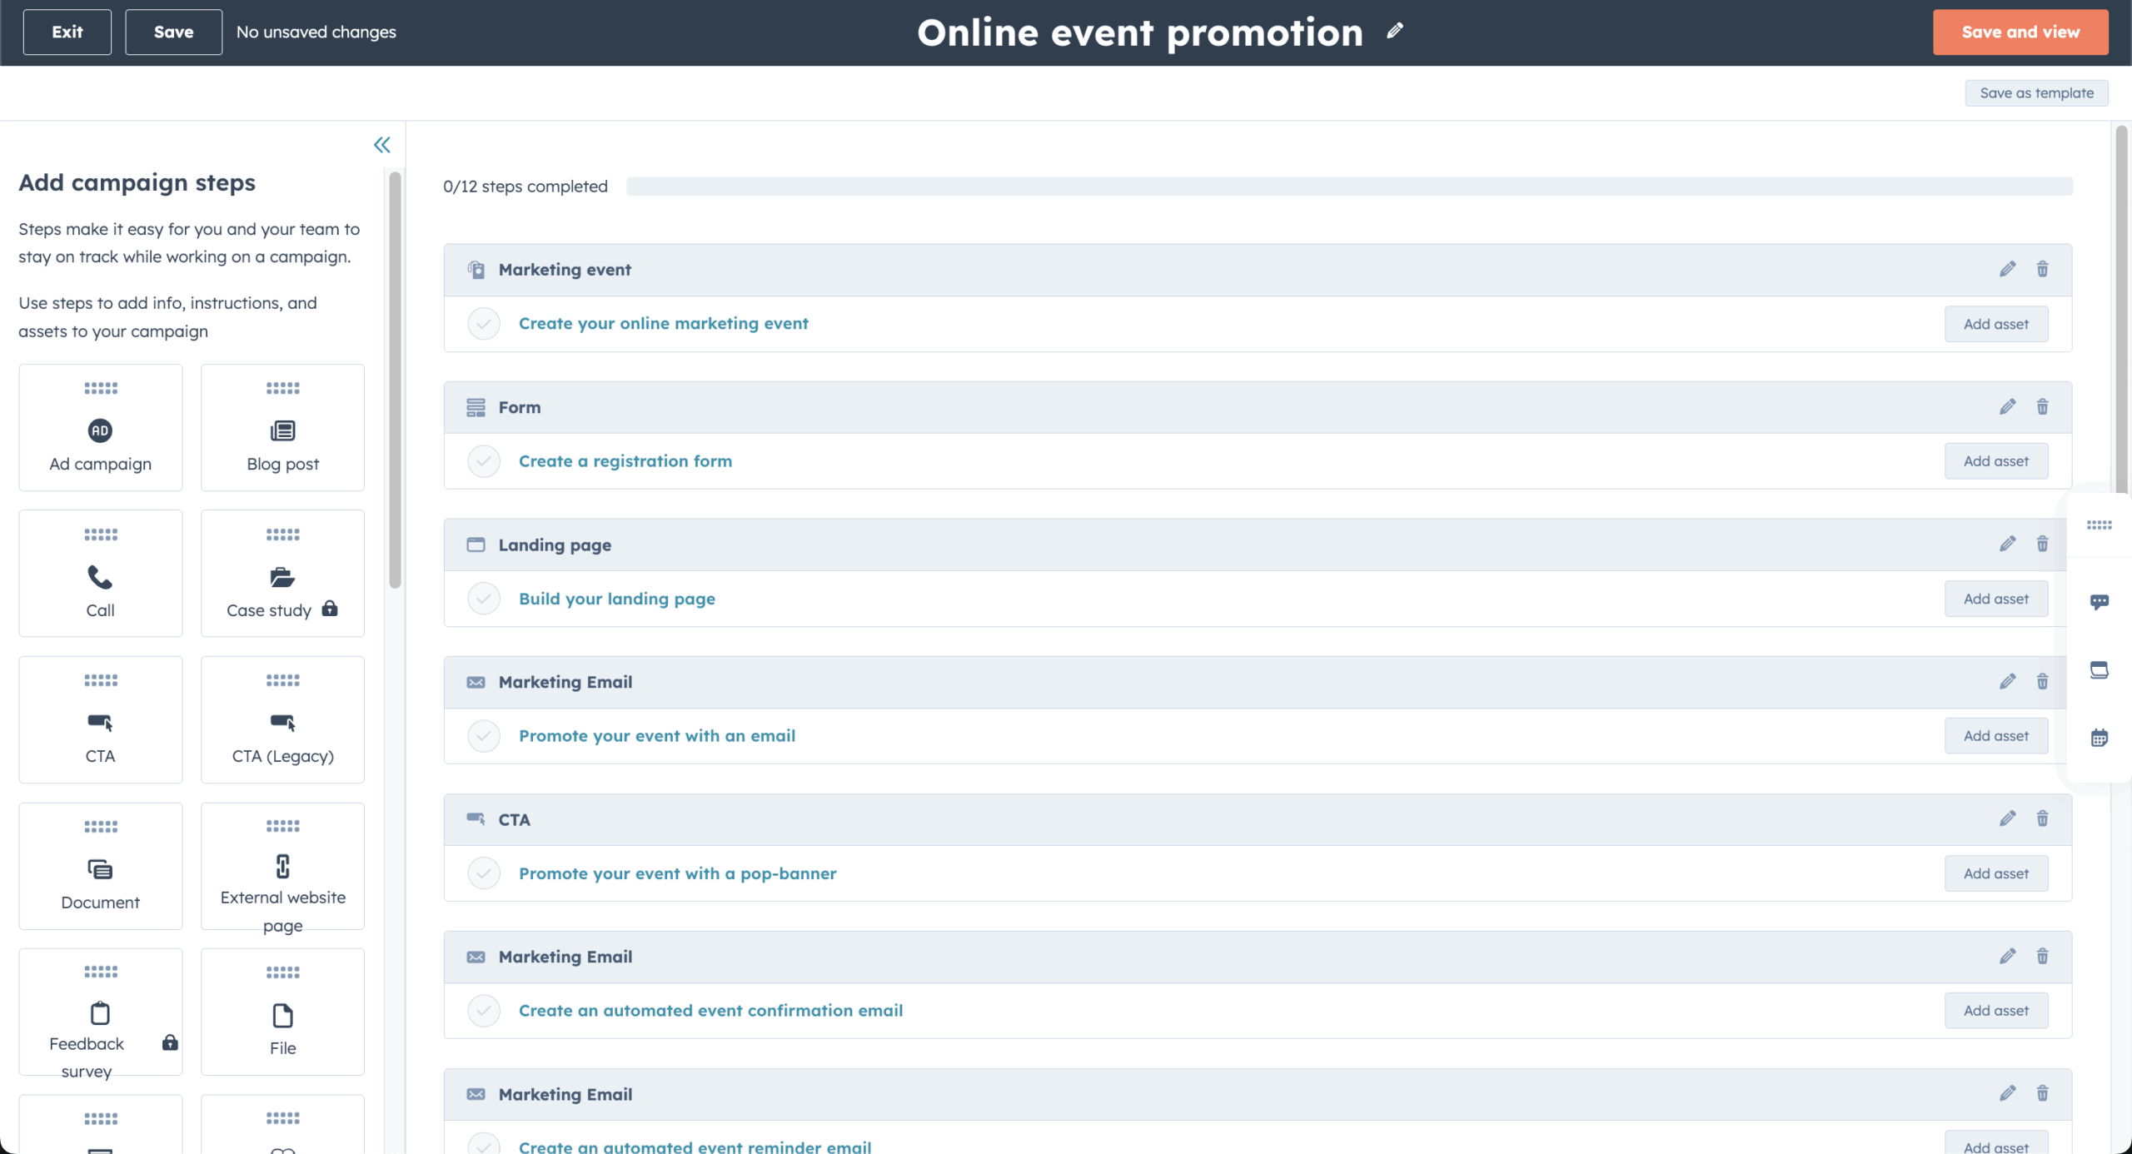Select the CTA step card in sidebar
The width and height of the screenshot is (2132, 1154).
point(101,719)
